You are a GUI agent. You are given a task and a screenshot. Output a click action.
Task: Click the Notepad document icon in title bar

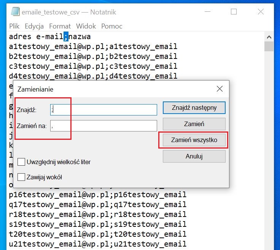click(15, 12)
